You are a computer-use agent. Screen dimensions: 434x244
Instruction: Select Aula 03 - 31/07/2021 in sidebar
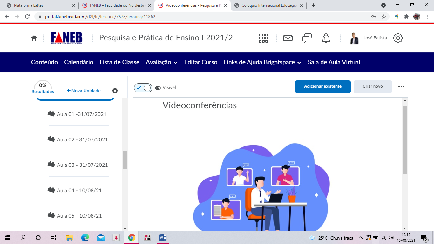point(82,165)
